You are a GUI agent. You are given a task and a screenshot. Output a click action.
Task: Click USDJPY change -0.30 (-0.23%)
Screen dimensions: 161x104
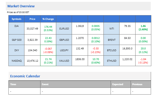96,50
